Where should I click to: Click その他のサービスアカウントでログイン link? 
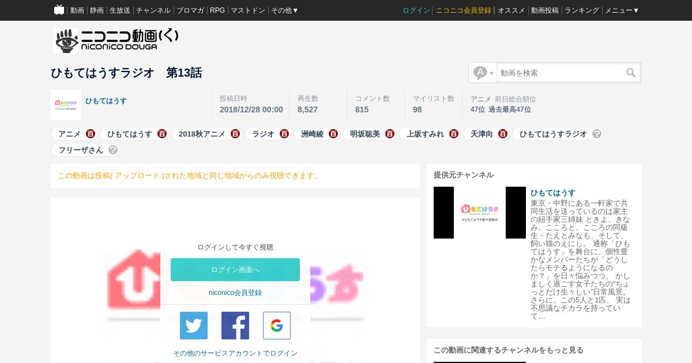coord(235,353)
